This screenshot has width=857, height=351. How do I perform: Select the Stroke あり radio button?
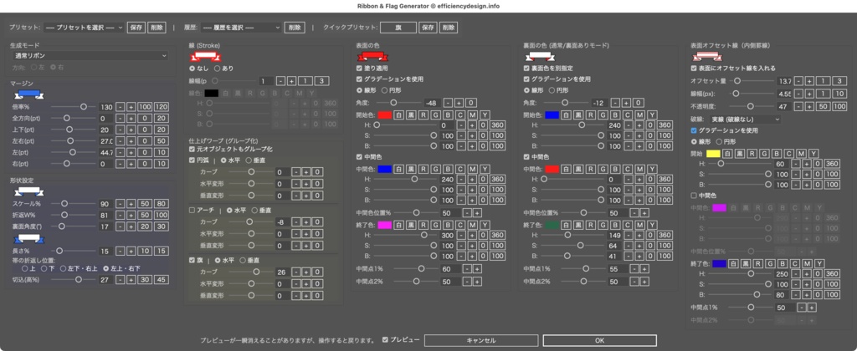pyautogui.click(x=217, y=69)
